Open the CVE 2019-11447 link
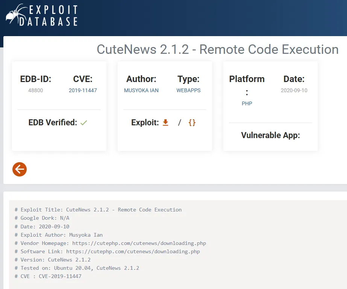The width and height of the screenshot is (347, 289). [83, 90]
